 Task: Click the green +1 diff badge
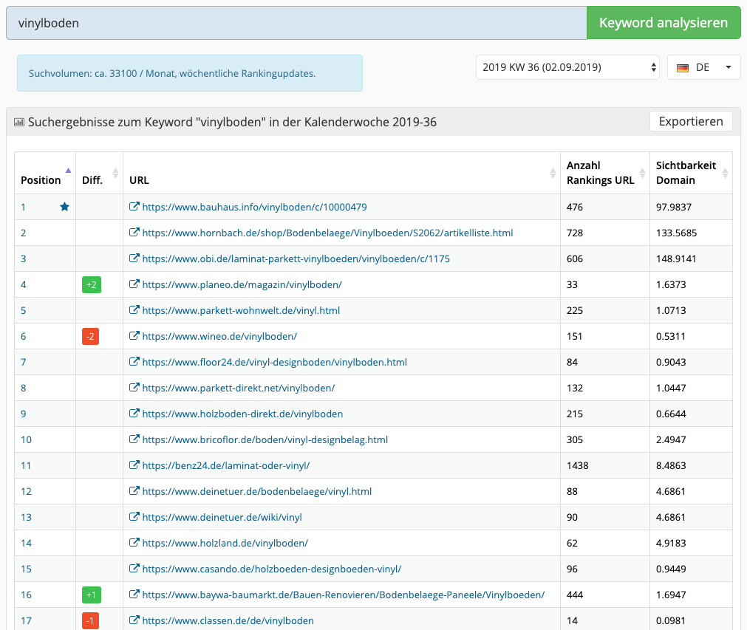[x=92, y=595]
